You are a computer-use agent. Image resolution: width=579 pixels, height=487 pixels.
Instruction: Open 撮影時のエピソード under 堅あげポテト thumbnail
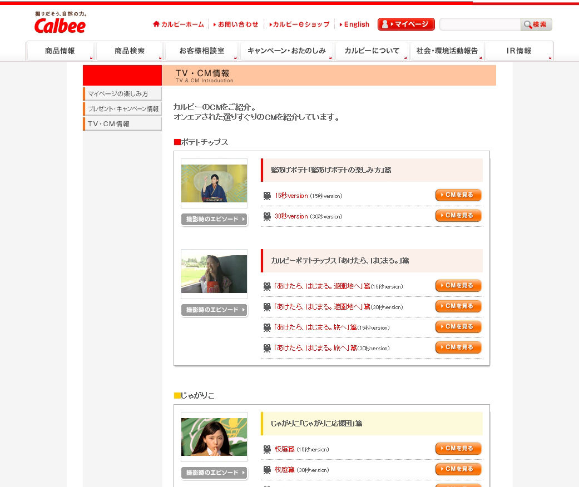(214, 219)
